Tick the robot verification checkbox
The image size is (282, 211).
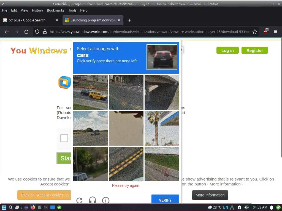tap(64, 138)
